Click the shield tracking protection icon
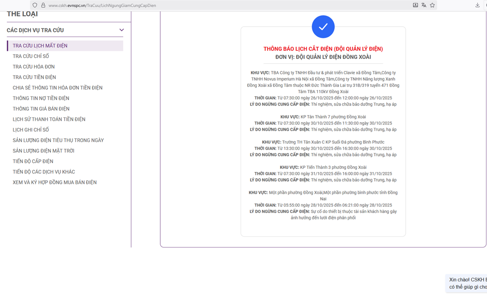Screen dimensions: 487x297 [x=35, y=5]
